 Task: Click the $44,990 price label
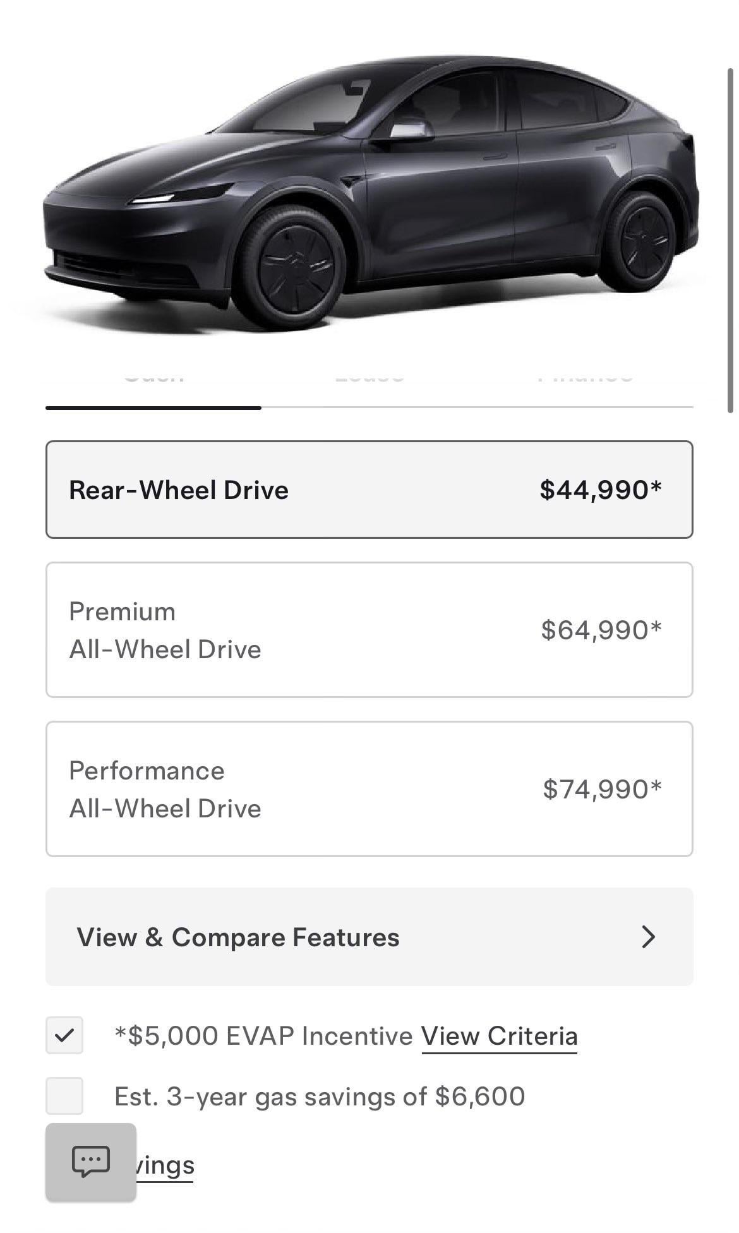[x=601, y=490]
